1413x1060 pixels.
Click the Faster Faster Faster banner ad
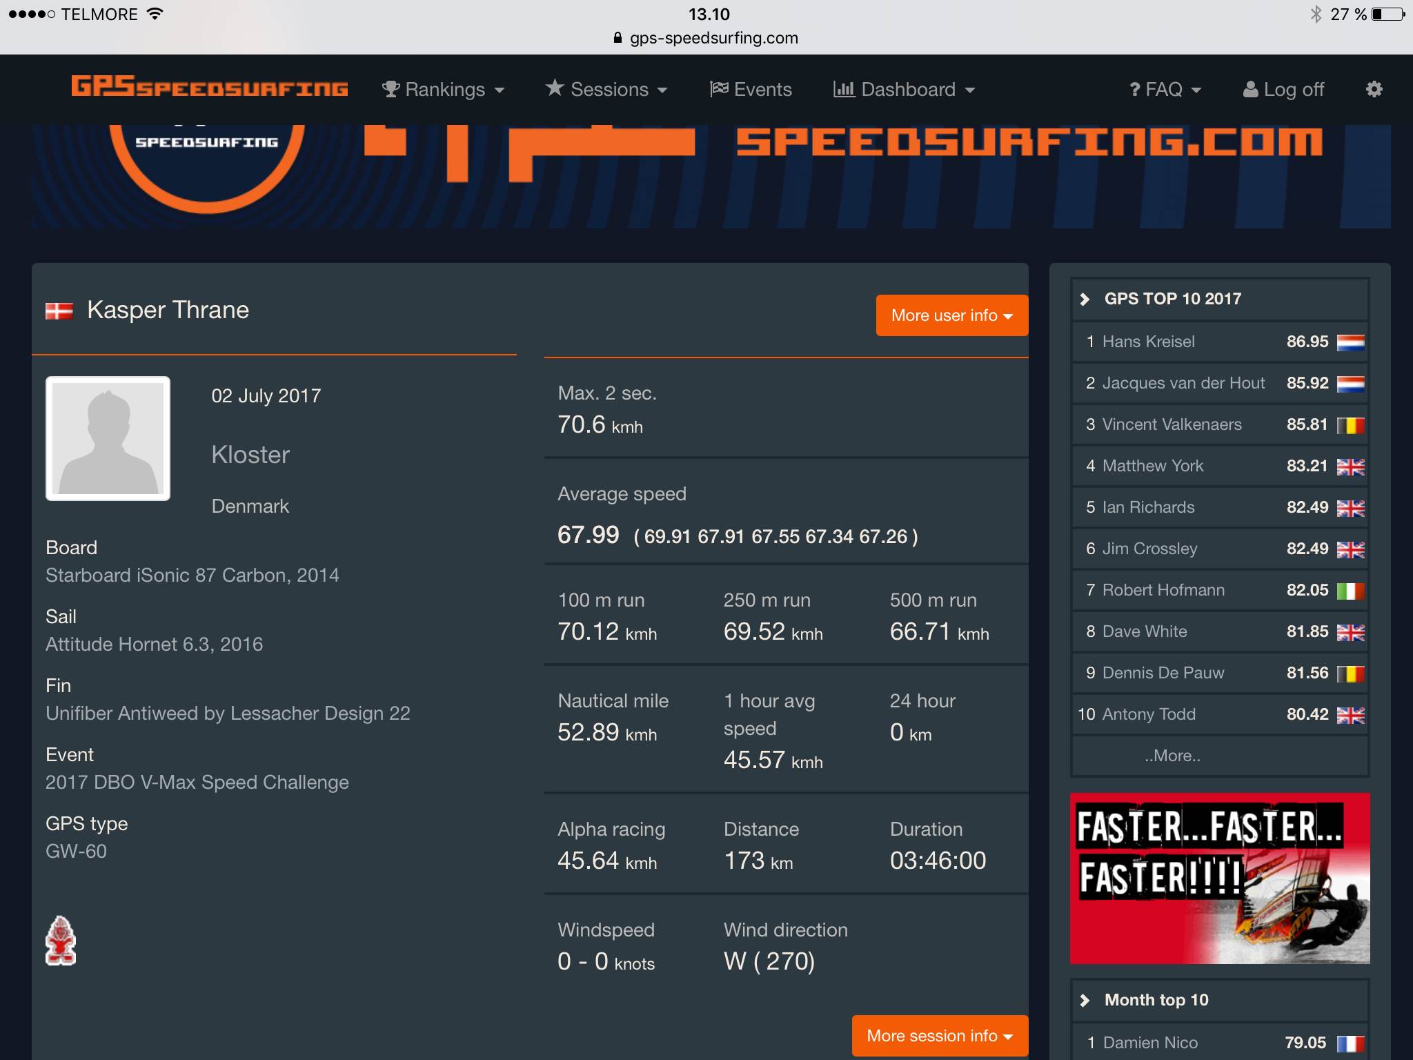click(1219, 878)
